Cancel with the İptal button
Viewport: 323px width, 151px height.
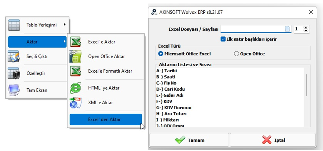tap(273, 140)
